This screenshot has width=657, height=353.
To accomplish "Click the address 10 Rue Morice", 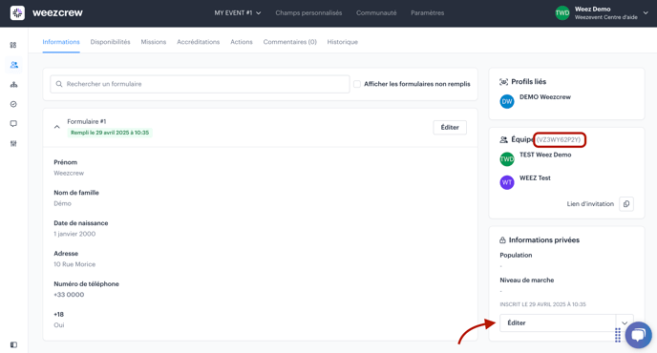I will point(74,264).
